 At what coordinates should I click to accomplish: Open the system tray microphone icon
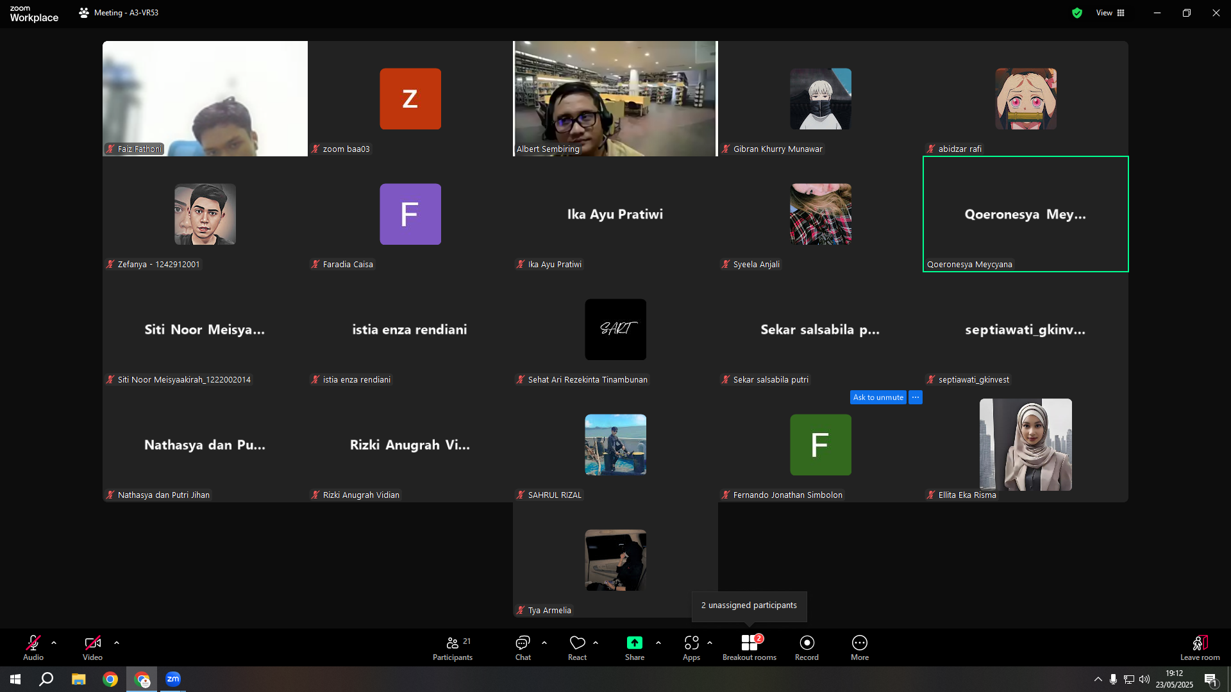(1114, 679)
